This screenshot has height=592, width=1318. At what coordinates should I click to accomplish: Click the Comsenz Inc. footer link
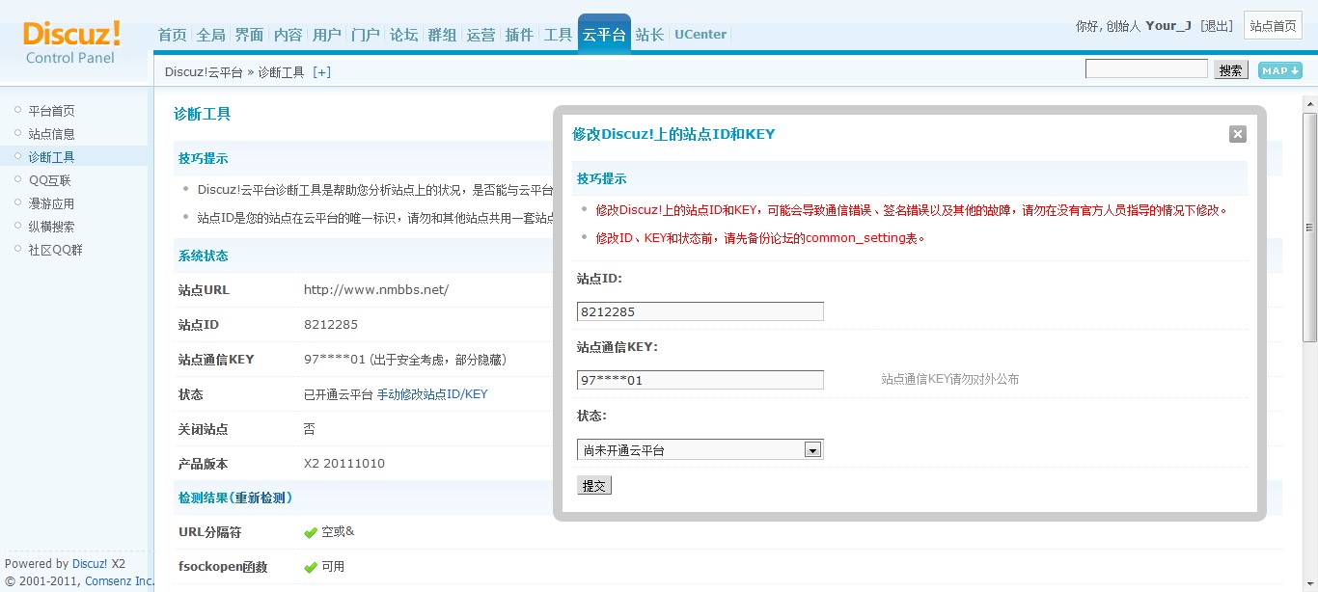[119, 581]
